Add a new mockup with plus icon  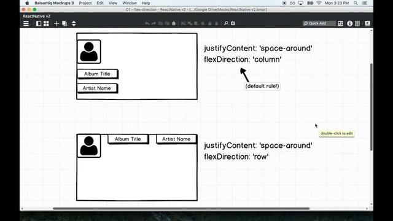click(56, 23)
